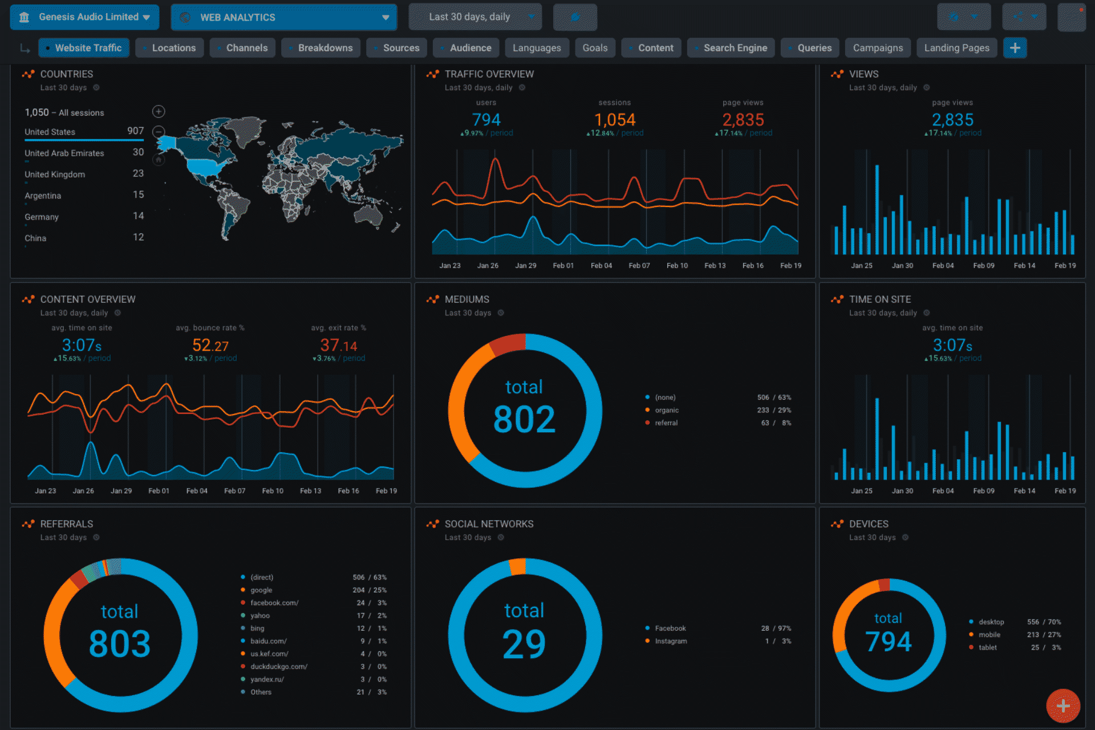Toggle the mobile legend item in Devices
The height and width of the screenshot is (730, 1095).
(x=989, y=635)
